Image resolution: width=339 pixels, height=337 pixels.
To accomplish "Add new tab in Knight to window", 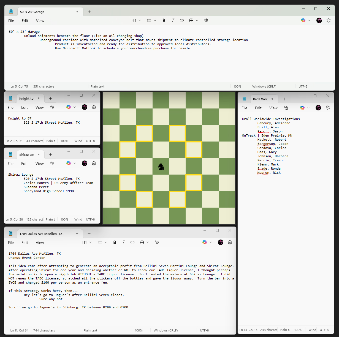I will (x=50, y=99).
